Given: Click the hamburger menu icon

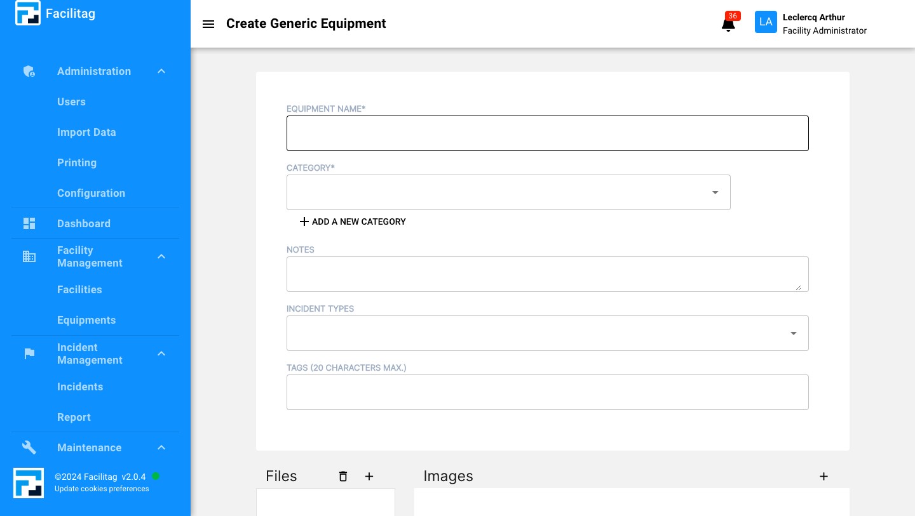Looking at the screenshot, I should pos(208,24).
